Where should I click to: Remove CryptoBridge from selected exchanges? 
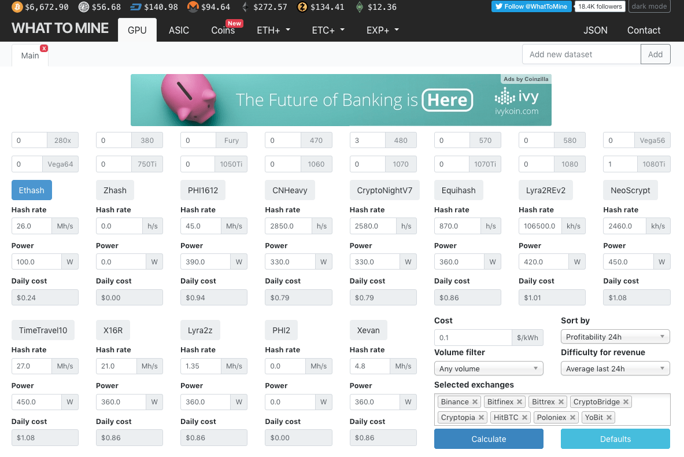[x=626, y=402]
